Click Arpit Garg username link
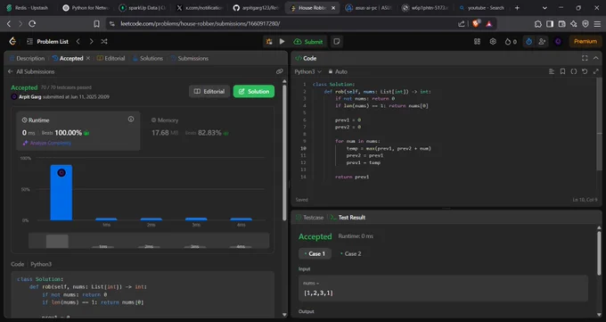Viewport: 606px width, 322px height. (x=29, y=96)
